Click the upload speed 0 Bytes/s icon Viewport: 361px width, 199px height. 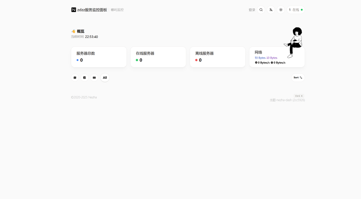[x=256, y=63]
